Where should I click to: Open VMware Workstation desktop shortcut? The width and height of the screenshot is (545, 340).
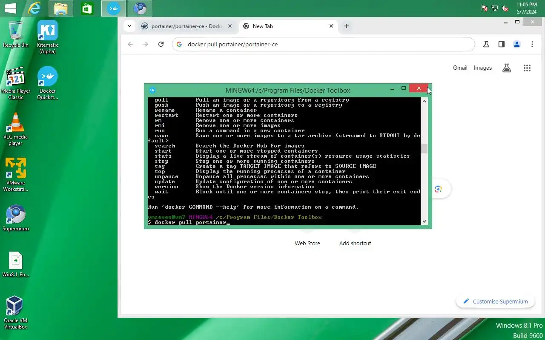click(16, 175)
